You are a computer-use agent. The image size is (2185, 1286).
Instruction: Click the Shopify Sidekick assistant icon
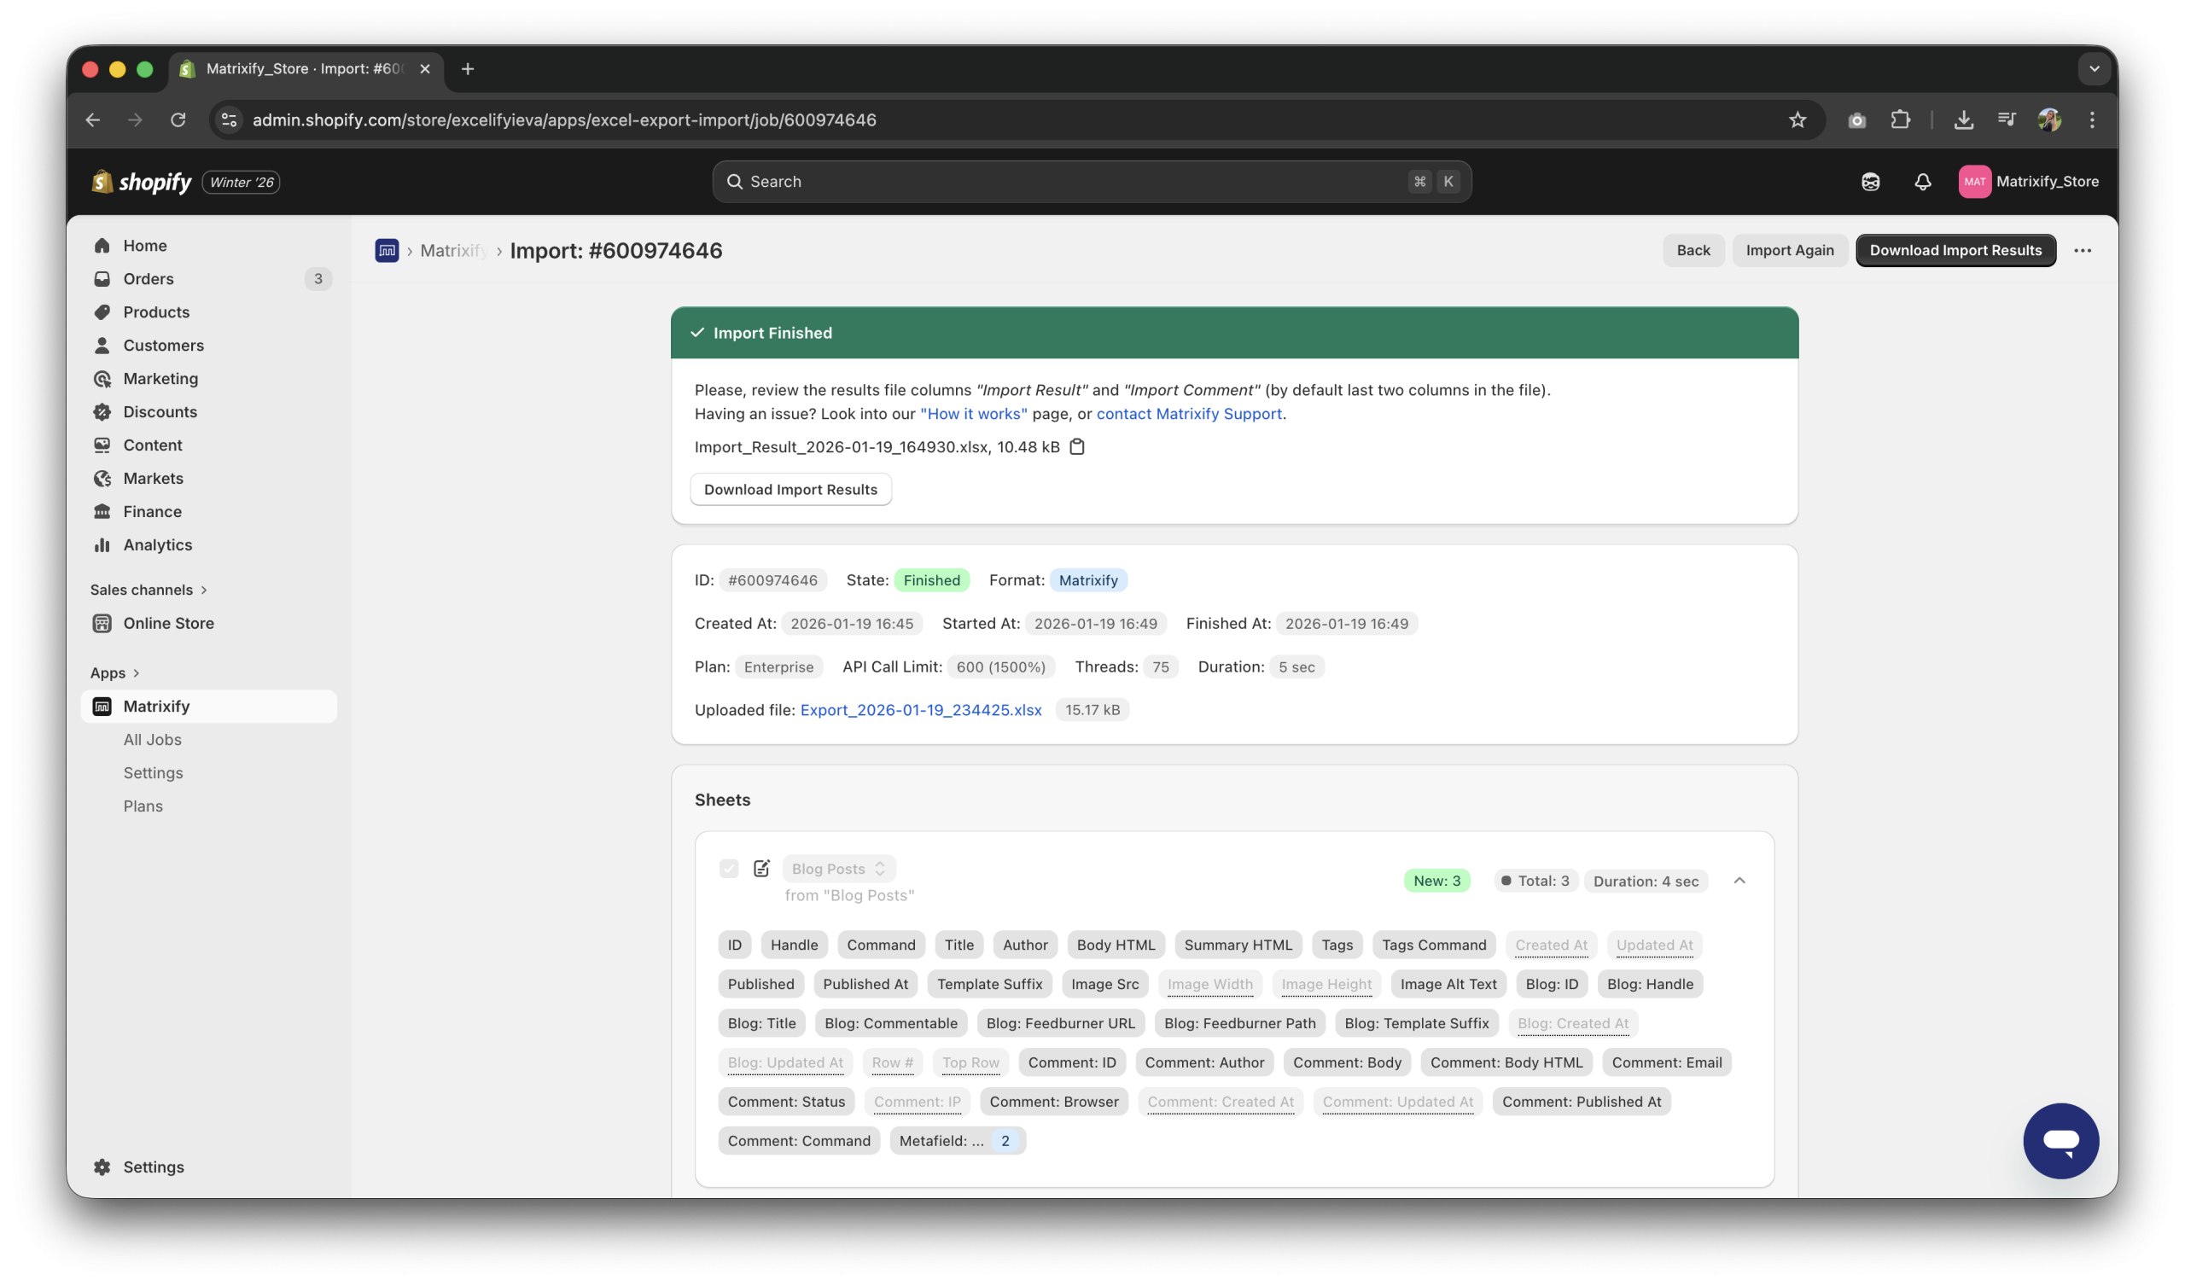click(1870, 181)
